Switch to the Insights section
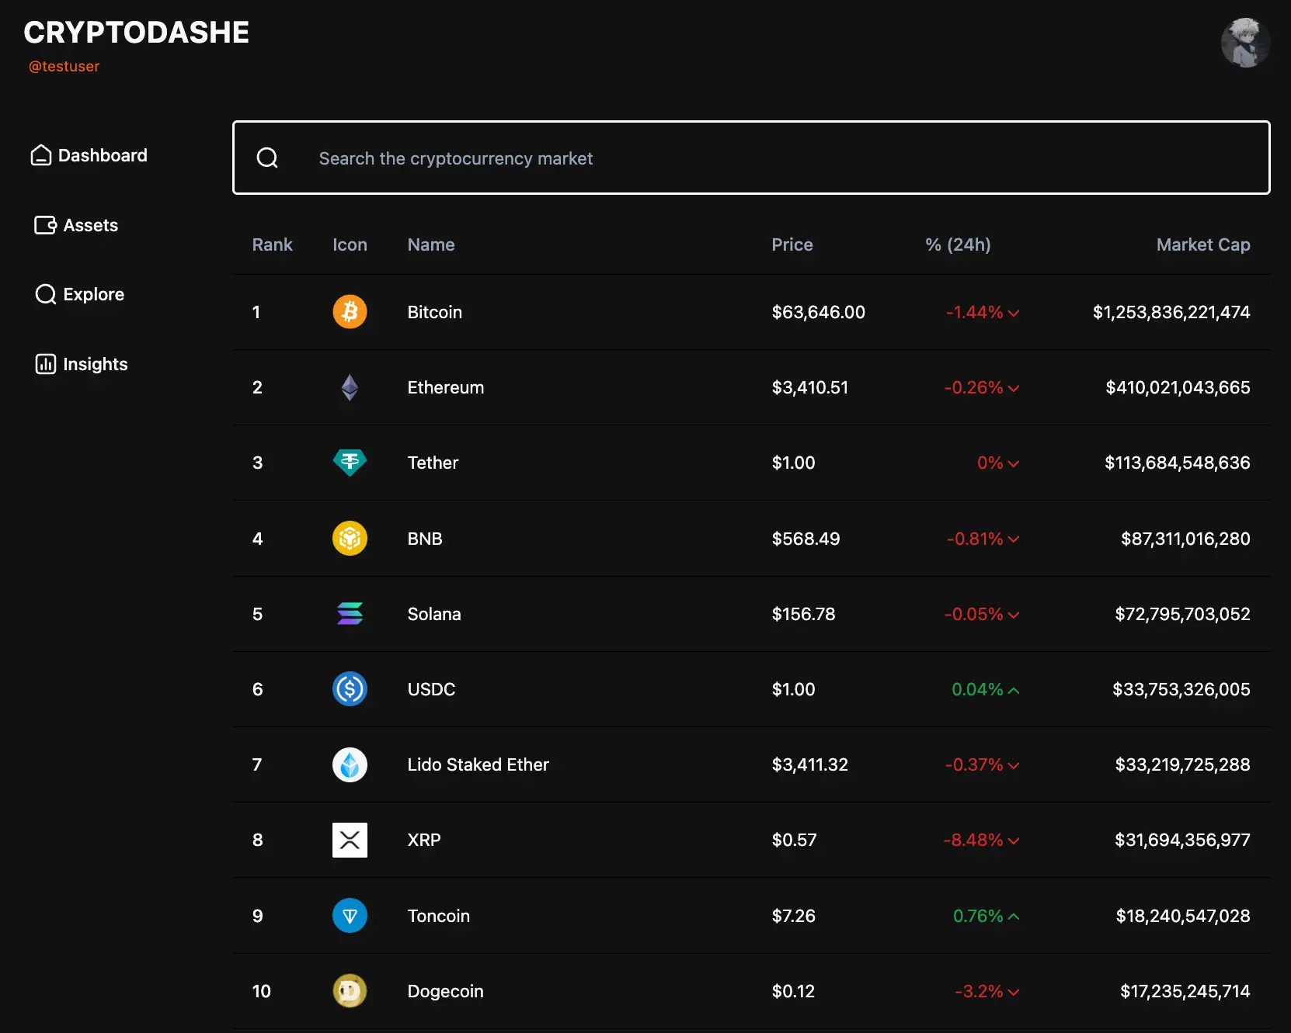 (x=82, y=364)
